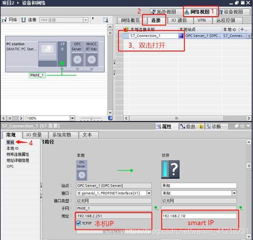
Task: Open the HMI 连接 type dropdown
Action: pyautogui.click(x=86, y=20)
